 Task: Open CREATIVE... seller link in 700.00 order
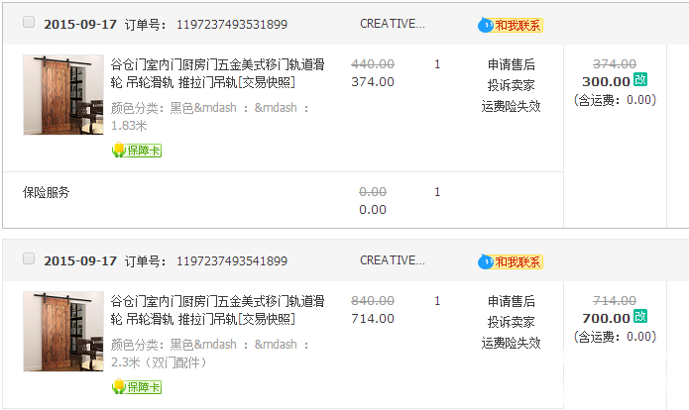(x=393, y=260)
